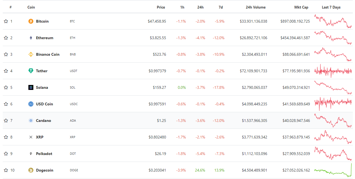Sort by the 1h change header
Viewport: 355px width, 179px height.
[182, 7]
